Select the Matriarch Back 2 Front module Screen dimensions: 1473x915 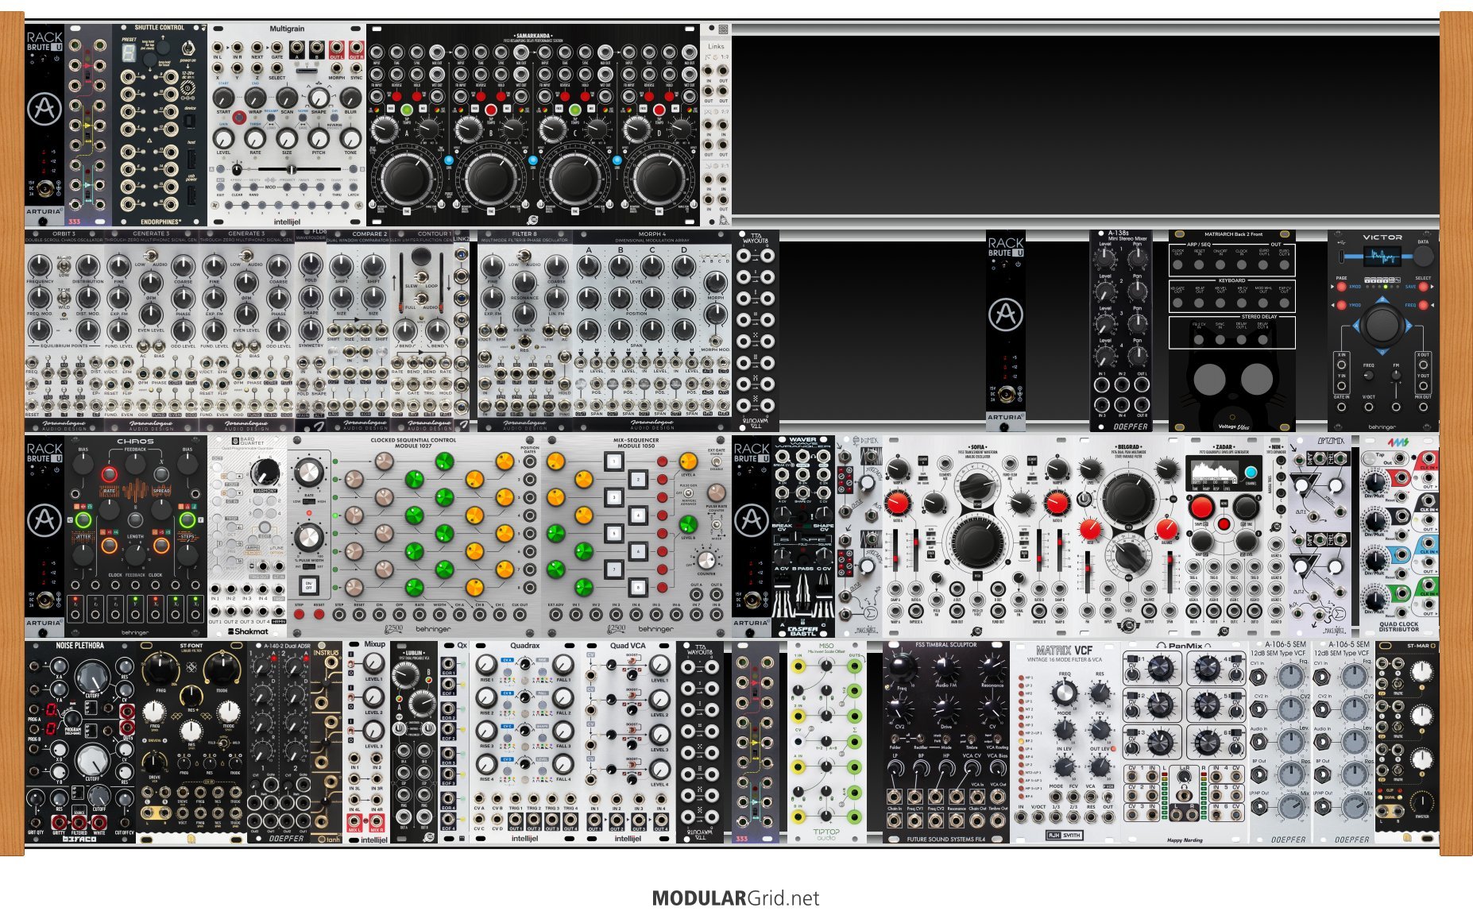pyautogui.click(x=1232, y=331)
